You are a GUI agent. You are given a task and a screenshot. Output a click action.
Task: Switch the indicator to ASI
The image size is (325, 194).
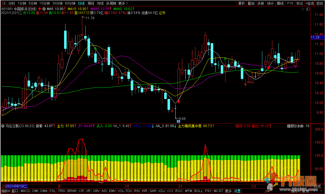[104, 191]
